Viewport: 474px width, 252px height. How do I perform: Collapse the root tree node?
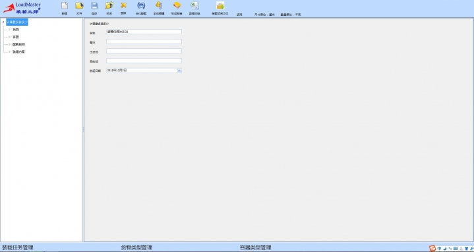(3, 22)
